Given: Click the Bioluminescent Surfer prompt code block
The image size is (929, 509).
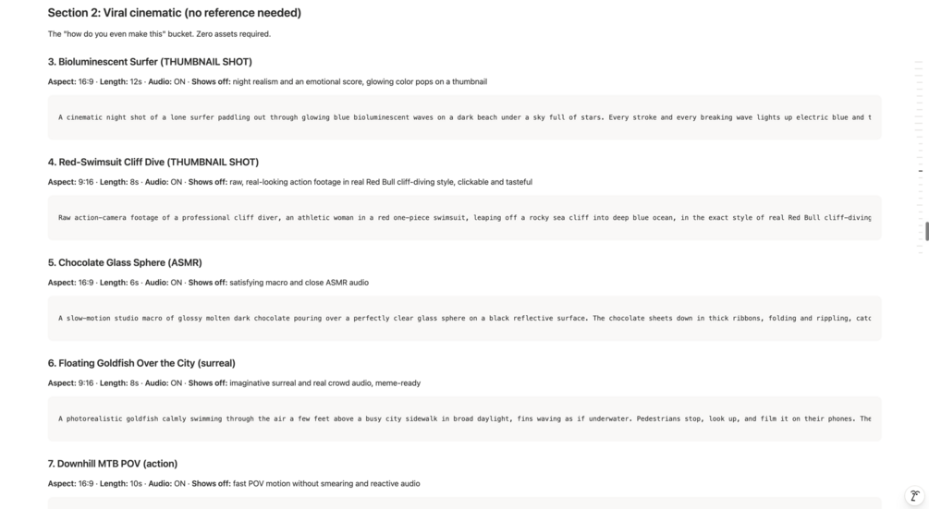Looking at the screenshot, I should point(464,117).
